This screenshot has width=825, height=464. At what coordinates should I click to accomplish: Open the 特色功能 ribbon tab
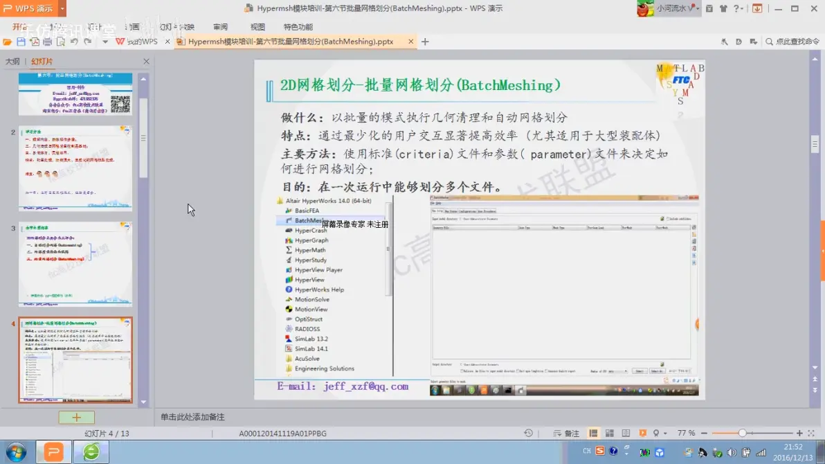298,27
